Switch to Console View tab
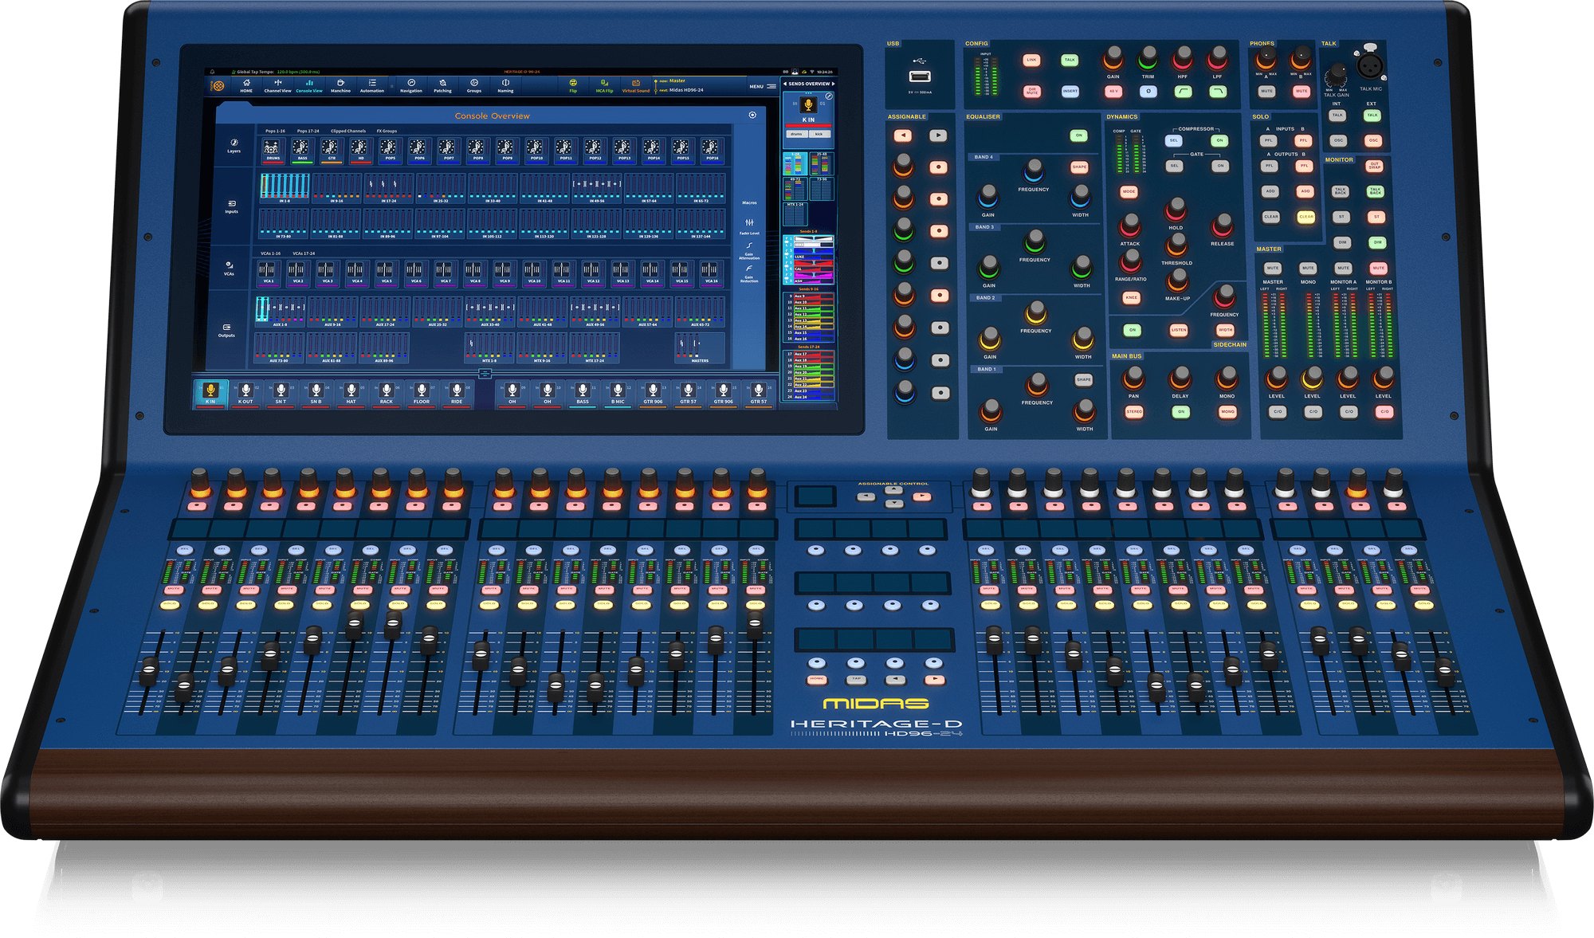Image resolution: width=1594 pixels, height=938 pixels. (309, 88)
